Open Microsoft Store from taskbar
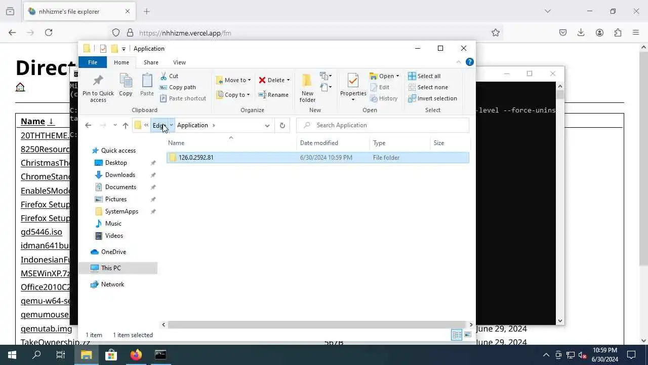 (111, 355)
